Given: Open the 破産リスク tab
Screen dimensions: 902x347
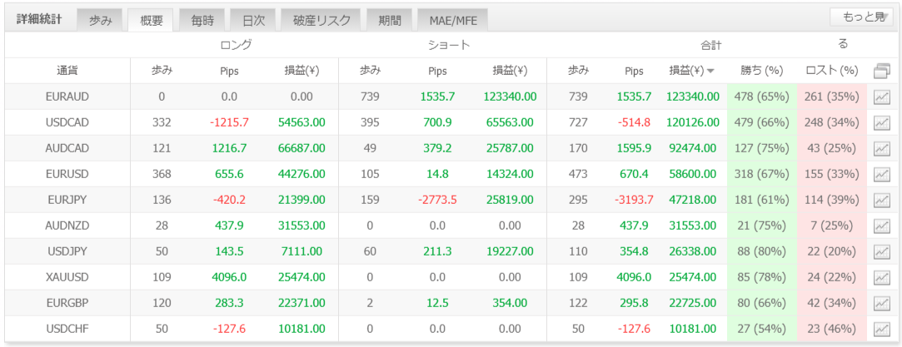Looking at the screenshot, I should pyautogui.click(x=321, y=21).
